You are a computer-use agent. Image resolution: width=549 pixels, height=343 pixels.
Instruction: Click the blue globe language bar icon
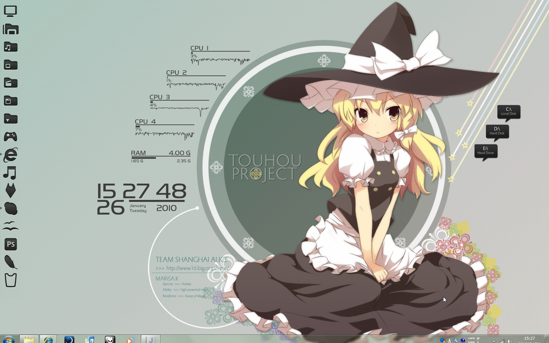coord(442,340)
